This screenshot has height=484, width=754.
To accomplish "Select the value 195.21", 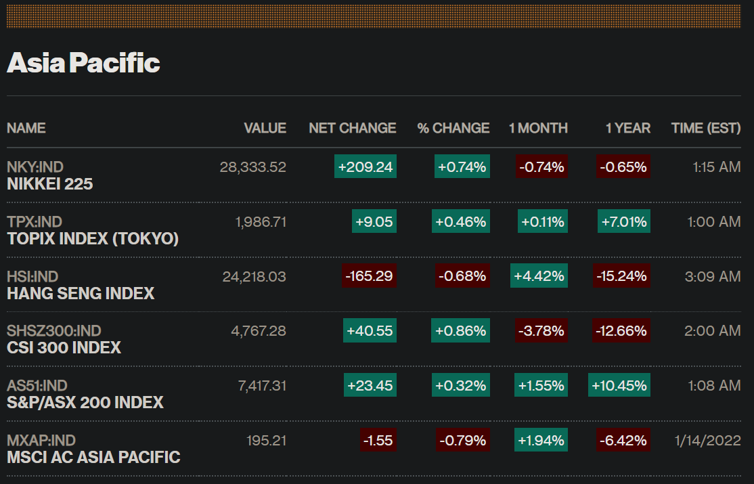I will [267, 441].
